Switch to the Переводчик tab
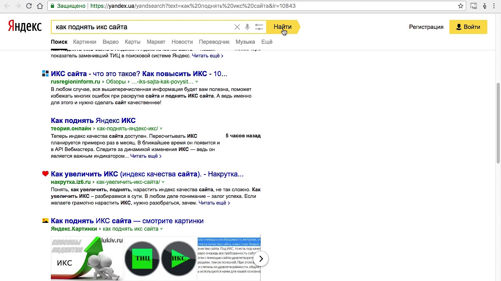Image resolution: width=501 pixels, height=281 pixels. point(214,42)
